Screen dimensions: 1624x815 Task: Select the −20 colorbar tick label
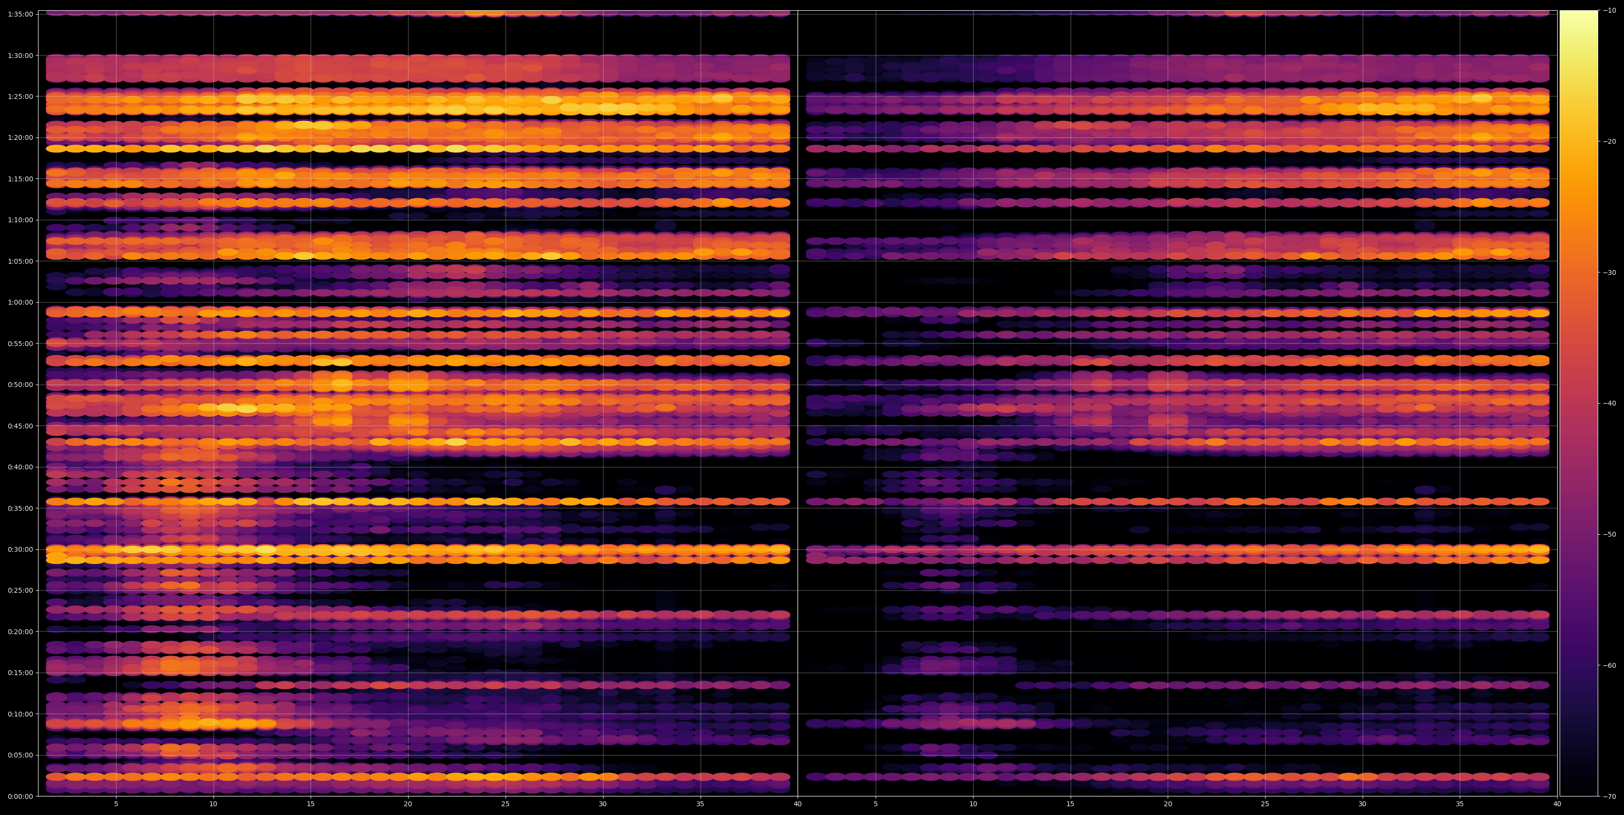pyautogui.click(x=1609, y=141)
